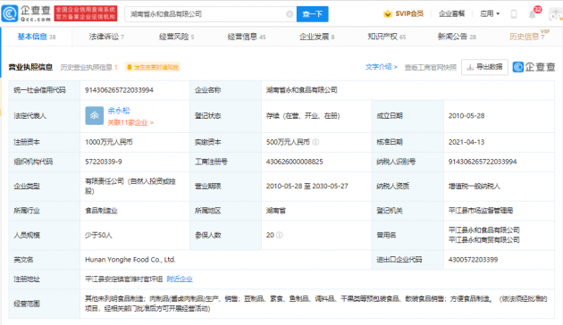Go to 新闻公告 tab
563x325 pixels.
coord(457,37)
